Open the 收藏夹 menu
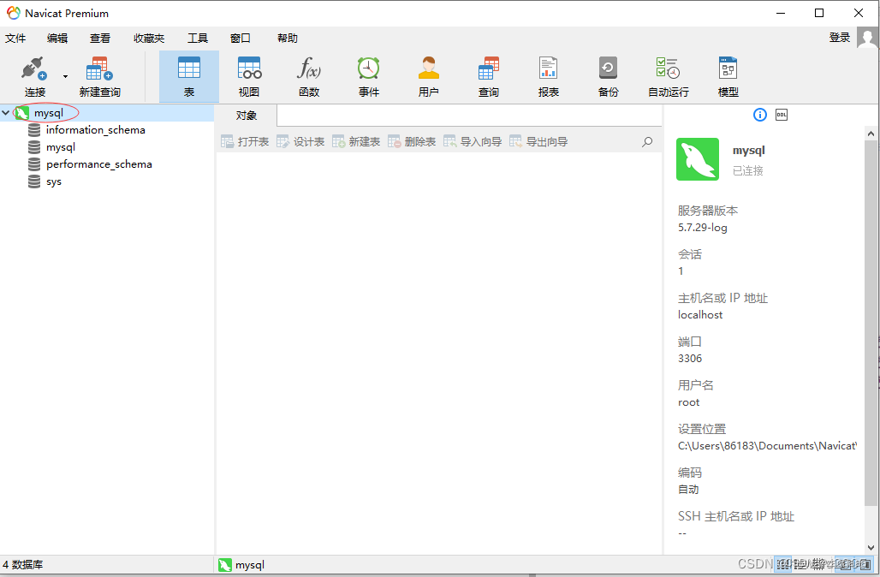This screenshot has width=880, height=577. tap(149, 39)
